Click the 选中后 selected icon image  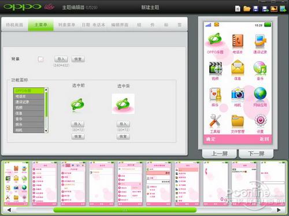tap(123, 104)
